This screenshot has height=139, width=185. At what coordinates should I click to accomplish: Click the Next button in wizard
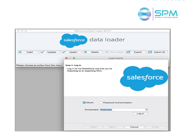coord(113,127)
